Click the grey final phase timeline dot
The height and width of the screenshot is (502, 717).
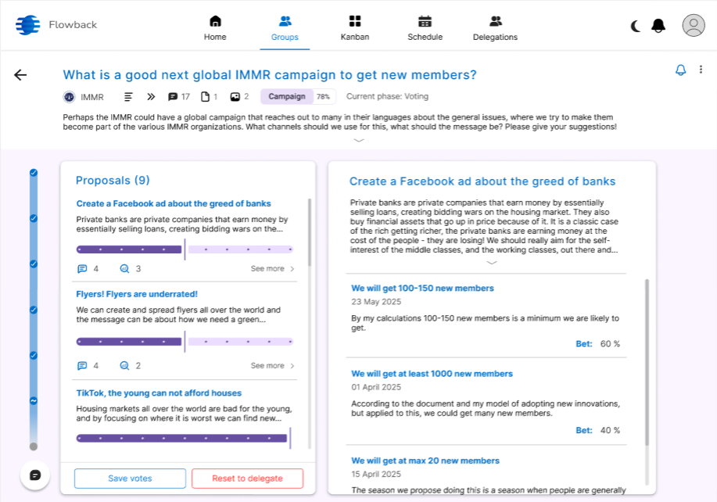click(33, 446)
